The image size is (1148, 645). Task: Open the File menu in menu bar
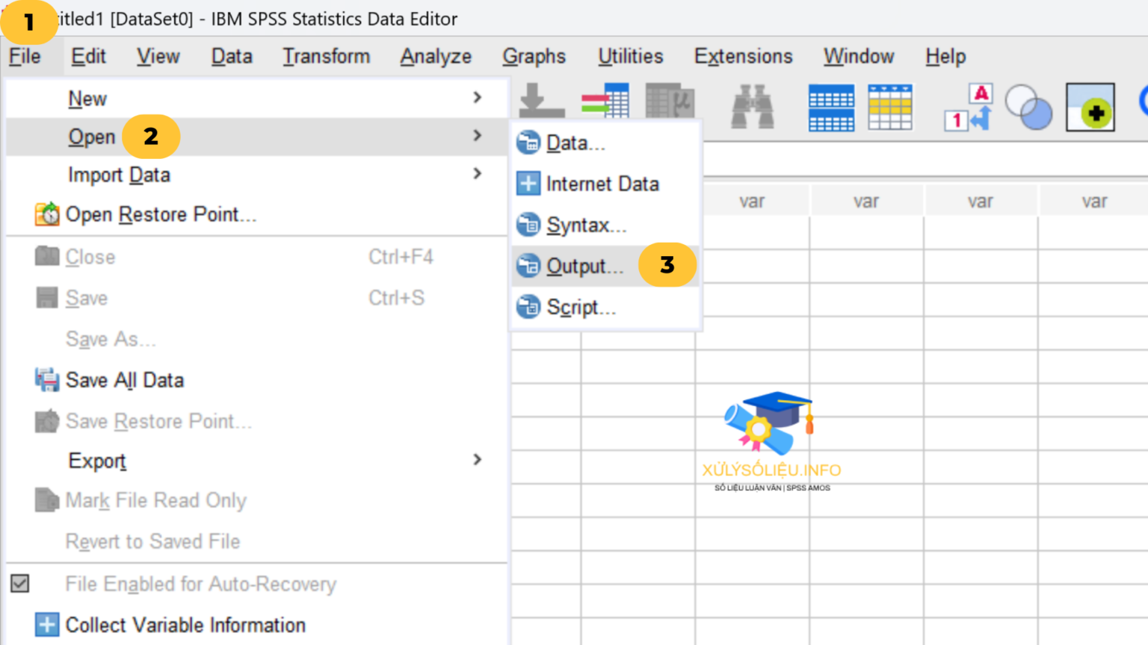(25, 57)
